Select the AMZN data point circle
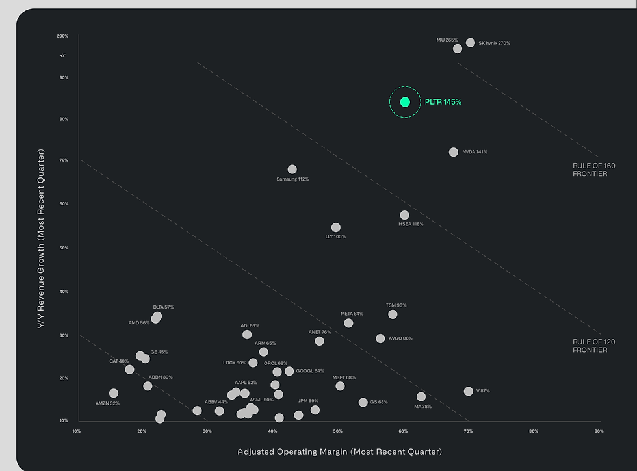The width and height of the screenshot is (637, 471). tap(114, 393)
